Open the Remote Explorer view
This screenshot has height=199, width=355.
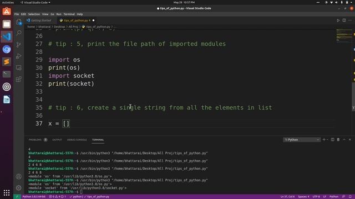tap(19, 67)
